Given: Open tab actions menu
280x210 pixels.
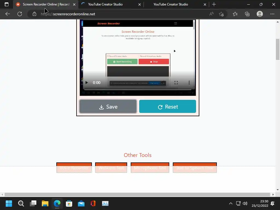Looking at the screenshot, I should (7, 4).
